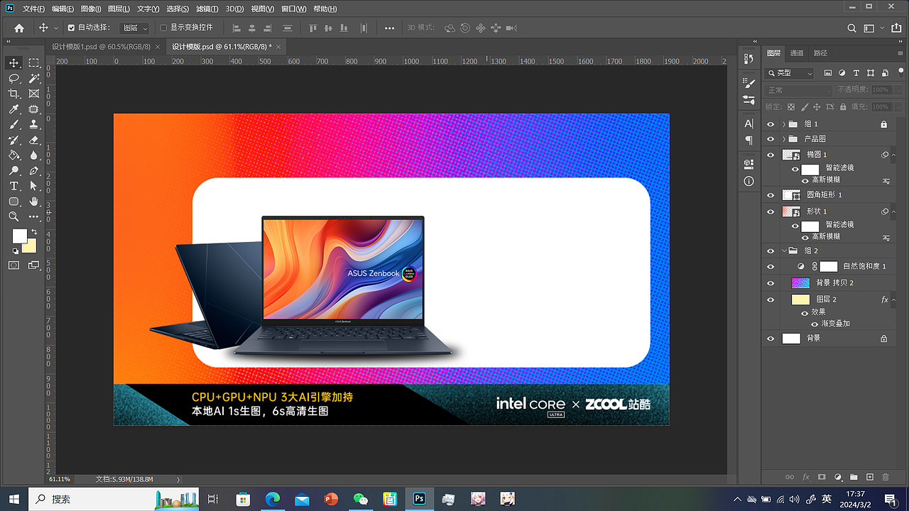This screenshot has width=909, height=511.
Task: Hide the 椭圆 1 layer
Action: 771,155
